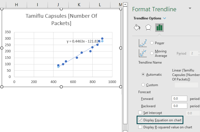Click the chart's bottom-center resize handle

coord(61,87)
